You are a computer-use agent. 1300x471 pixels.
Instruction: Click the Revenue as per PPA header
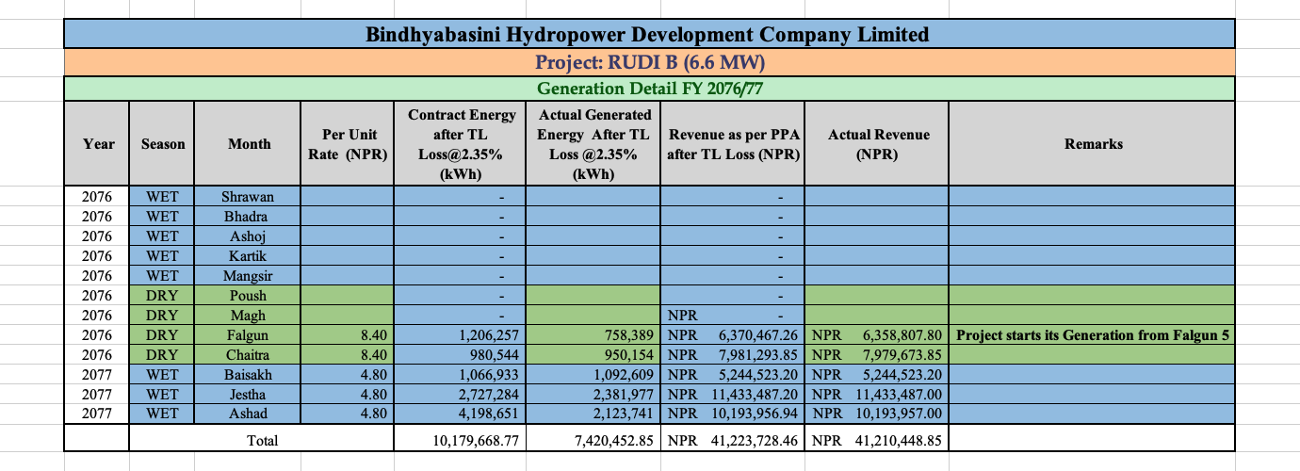(x=733, y=144)
